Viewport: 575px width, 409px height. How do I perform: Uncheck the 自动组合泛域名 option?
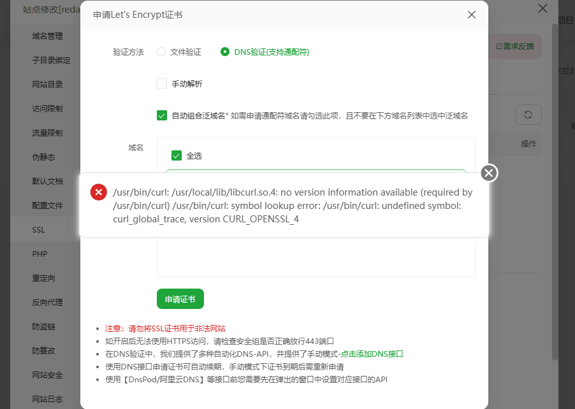(x=161, y=115)
